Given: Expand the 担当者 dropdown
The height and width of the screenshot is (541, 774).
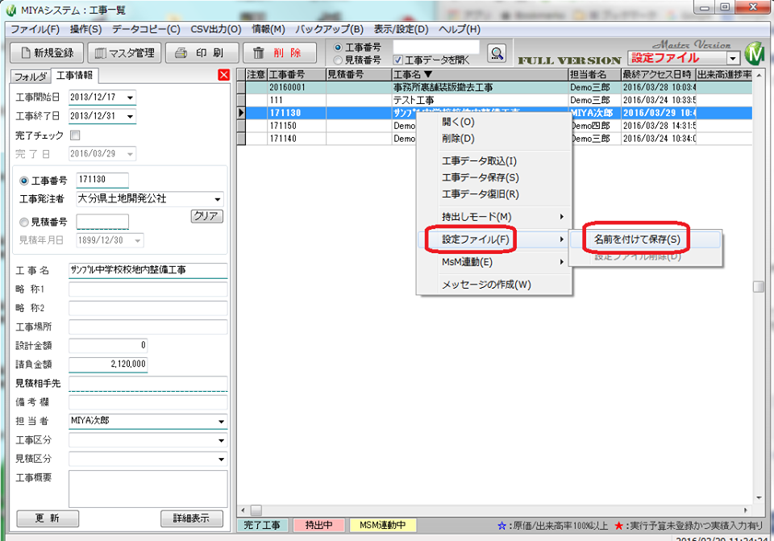Looking at the screenshot, I should (221, 422).
